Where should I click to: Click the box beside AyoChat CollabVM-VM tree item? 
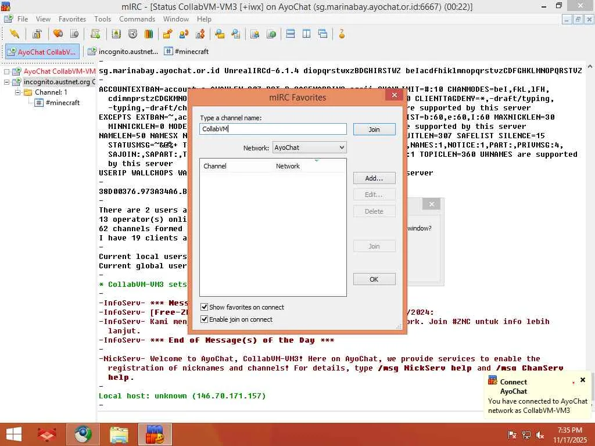point(6,71)
